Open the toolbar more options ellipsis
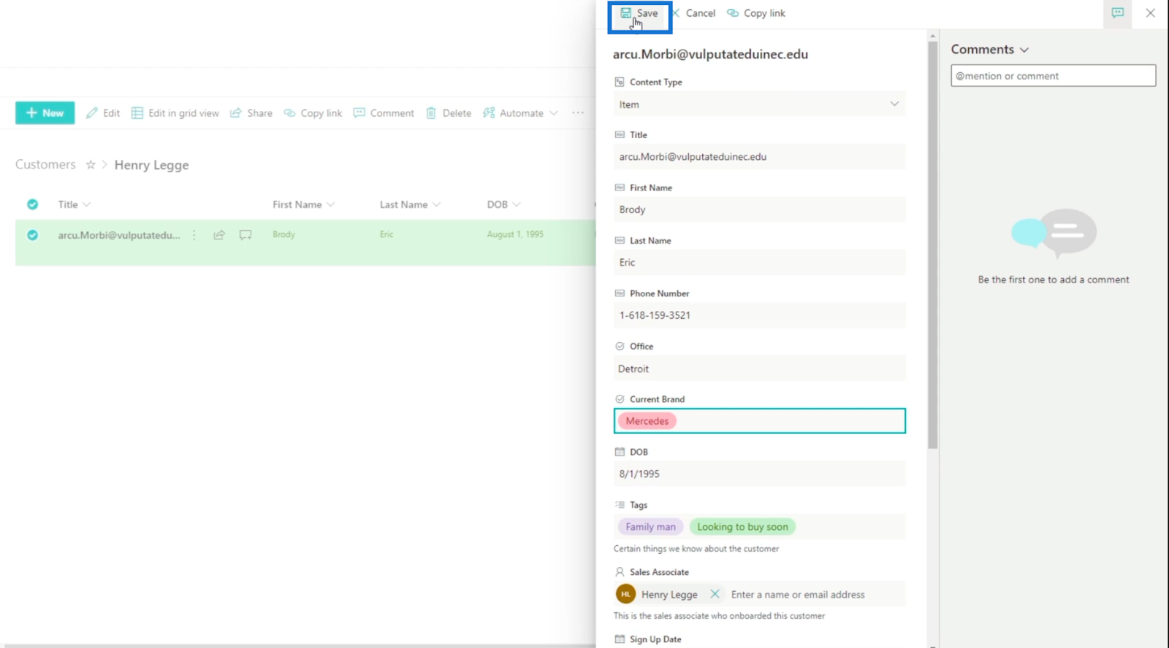Screen dimensions: 1169x648 click(578, 113)
